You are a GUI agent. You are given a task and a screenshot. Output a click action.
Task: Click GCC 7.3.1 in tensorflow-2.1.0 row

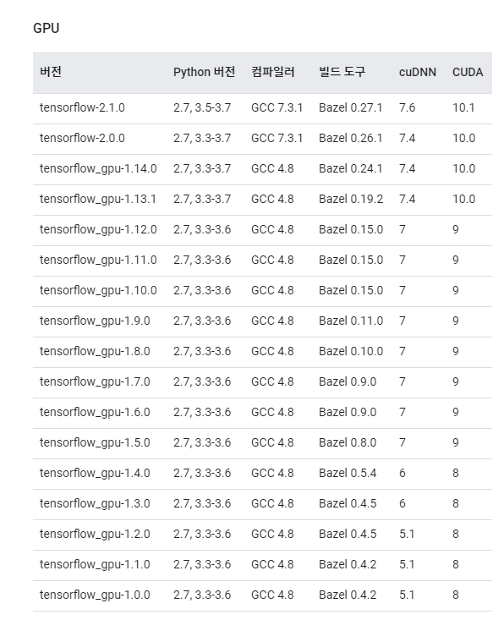click(x=277, y=107)
